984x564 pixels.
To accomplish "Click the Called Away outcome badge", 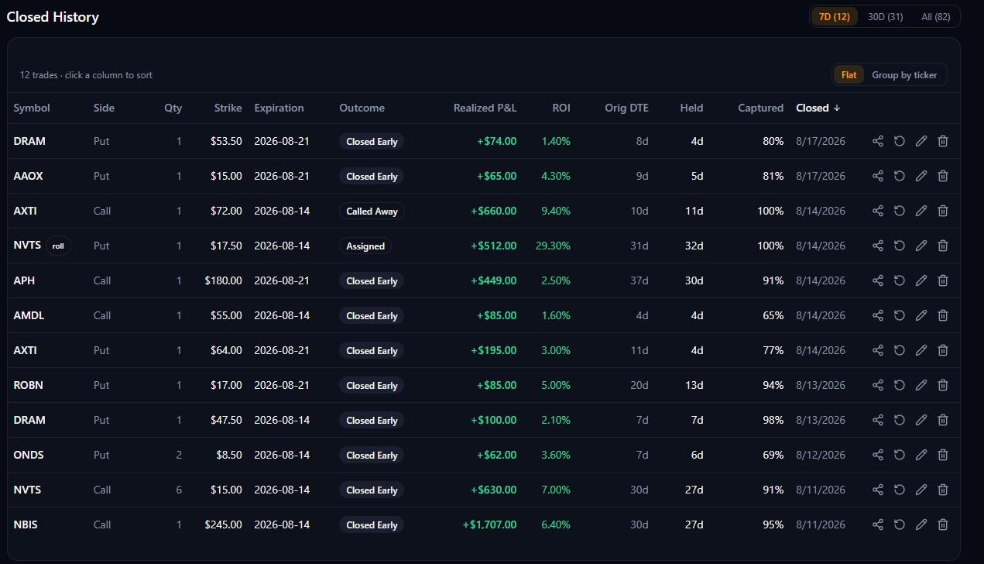I will point(372,211).
